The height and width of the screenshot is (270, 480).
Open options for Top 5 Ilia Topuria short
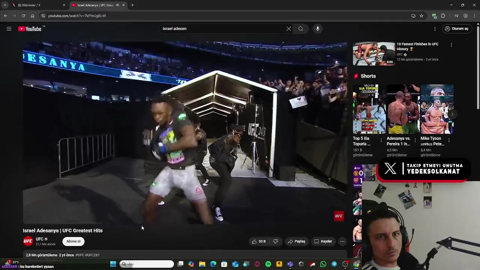point(381,140)
